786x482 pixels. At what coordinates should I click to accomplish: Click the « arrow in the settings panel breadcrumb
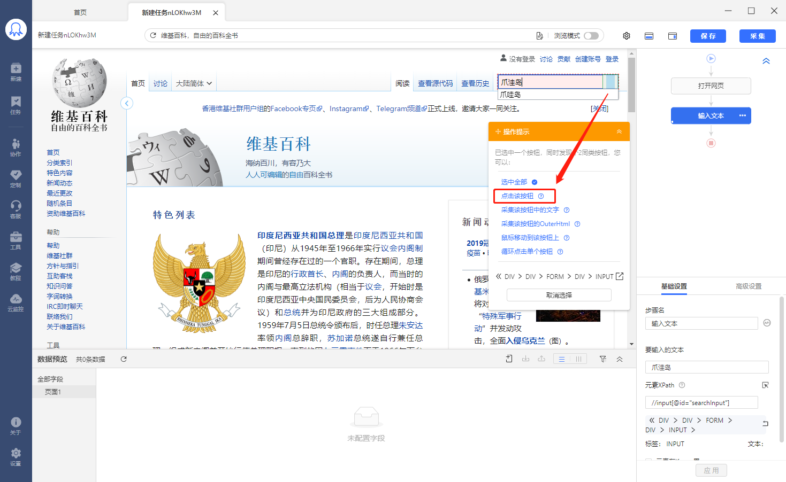coord(652,421)
